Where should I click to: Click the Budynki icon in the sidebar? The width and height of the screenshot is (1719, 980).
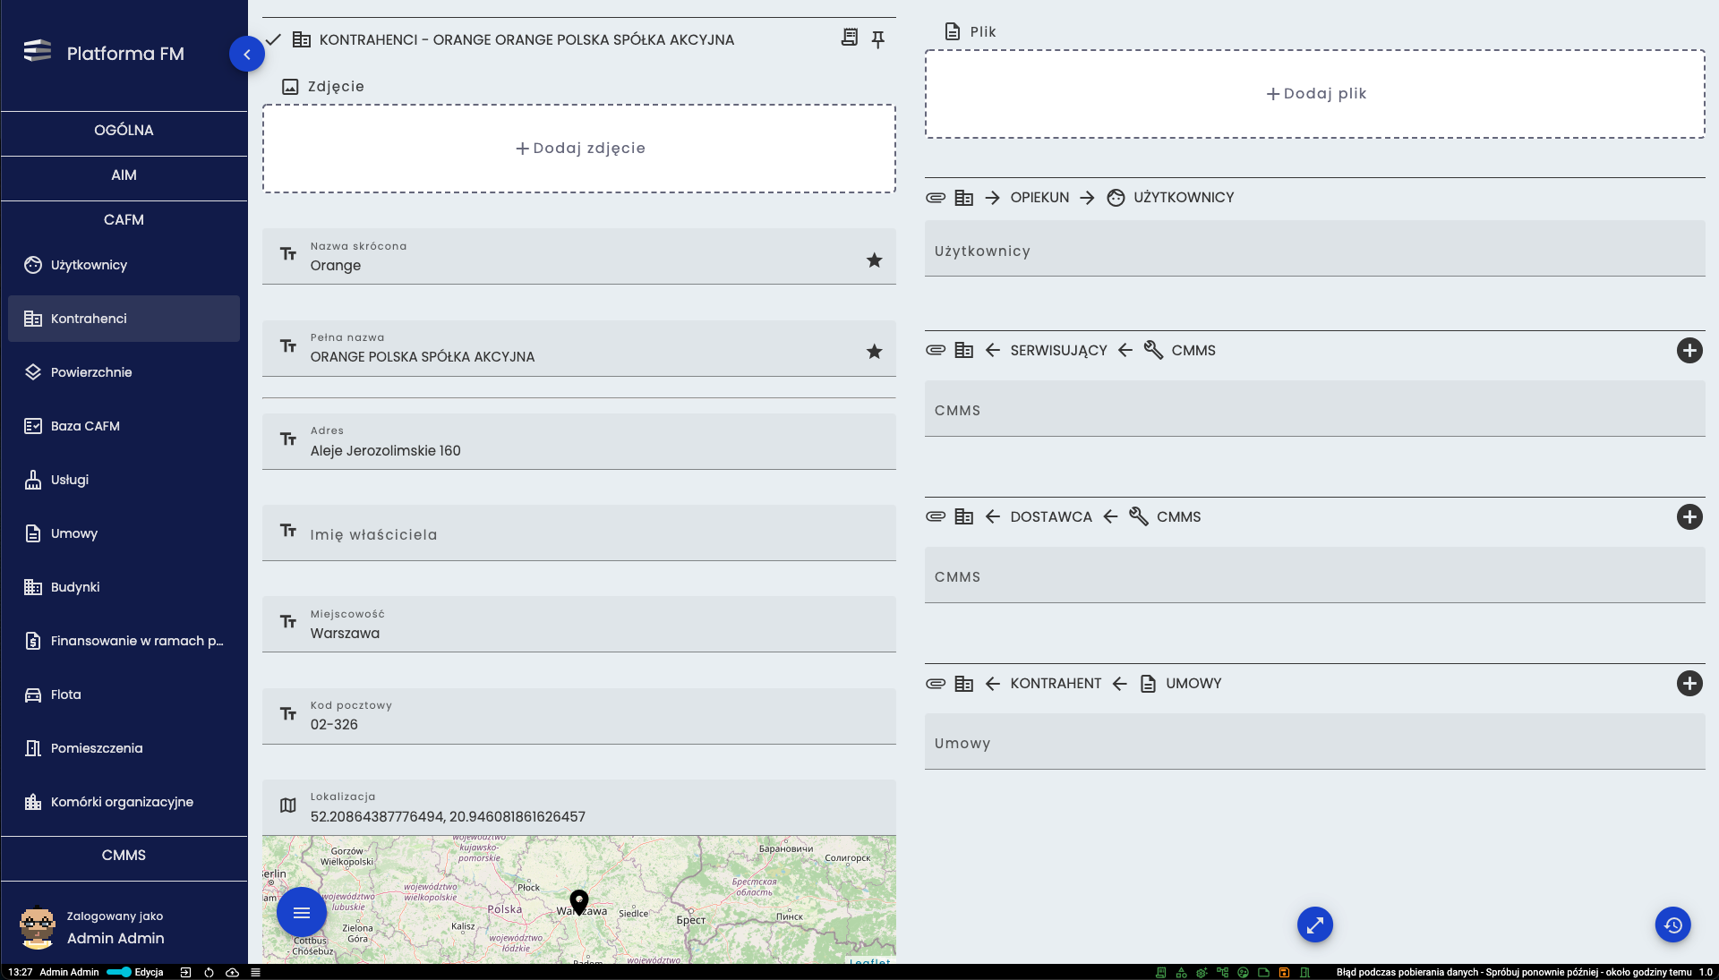33,587
